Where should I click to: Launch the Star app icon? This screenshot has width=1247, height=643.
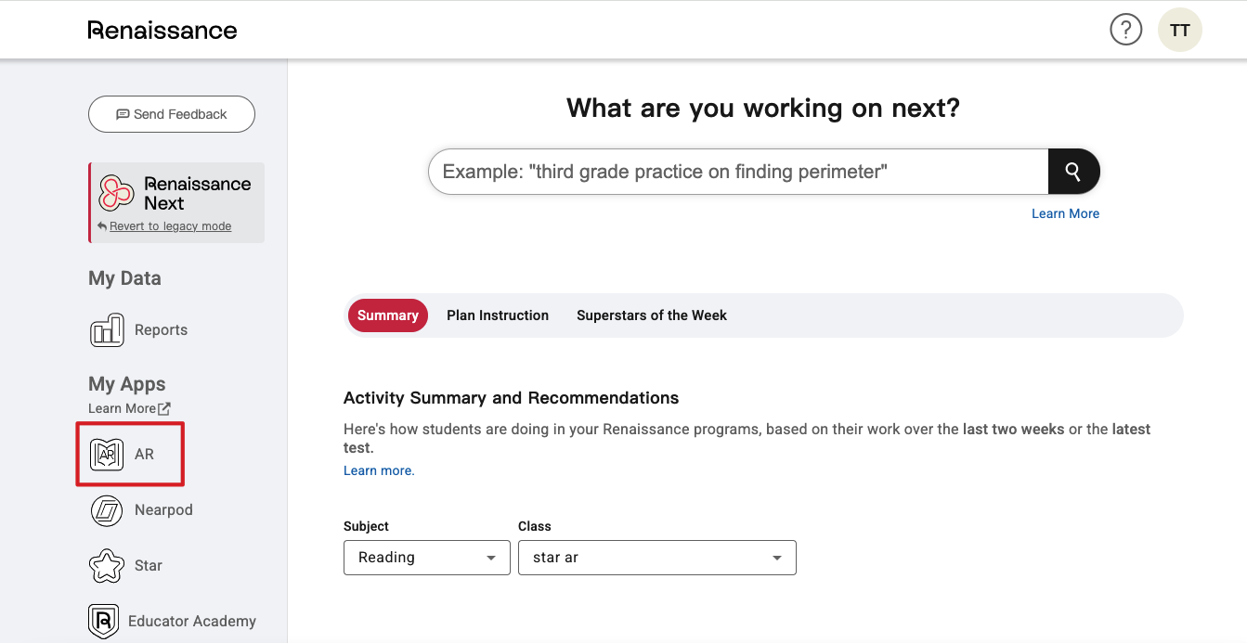point(107,566)
